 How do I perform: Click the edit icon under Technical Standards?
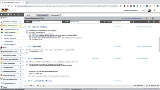pos(27,31)
